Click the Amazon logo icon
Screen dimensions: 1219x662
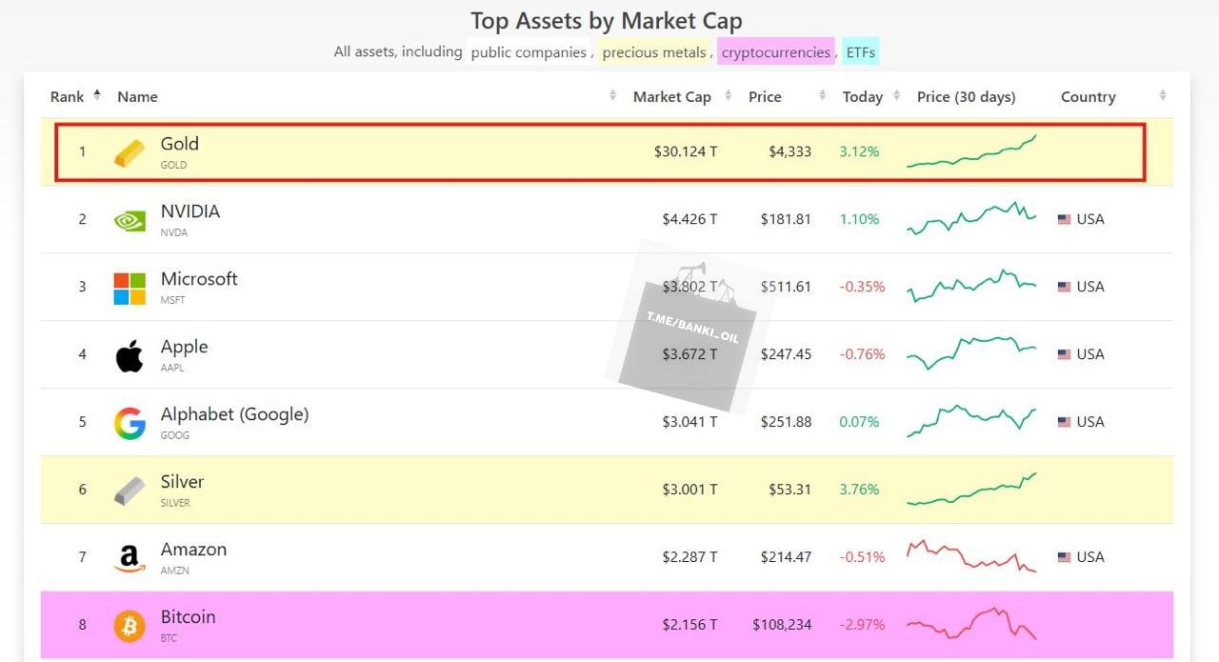point(130,558)
